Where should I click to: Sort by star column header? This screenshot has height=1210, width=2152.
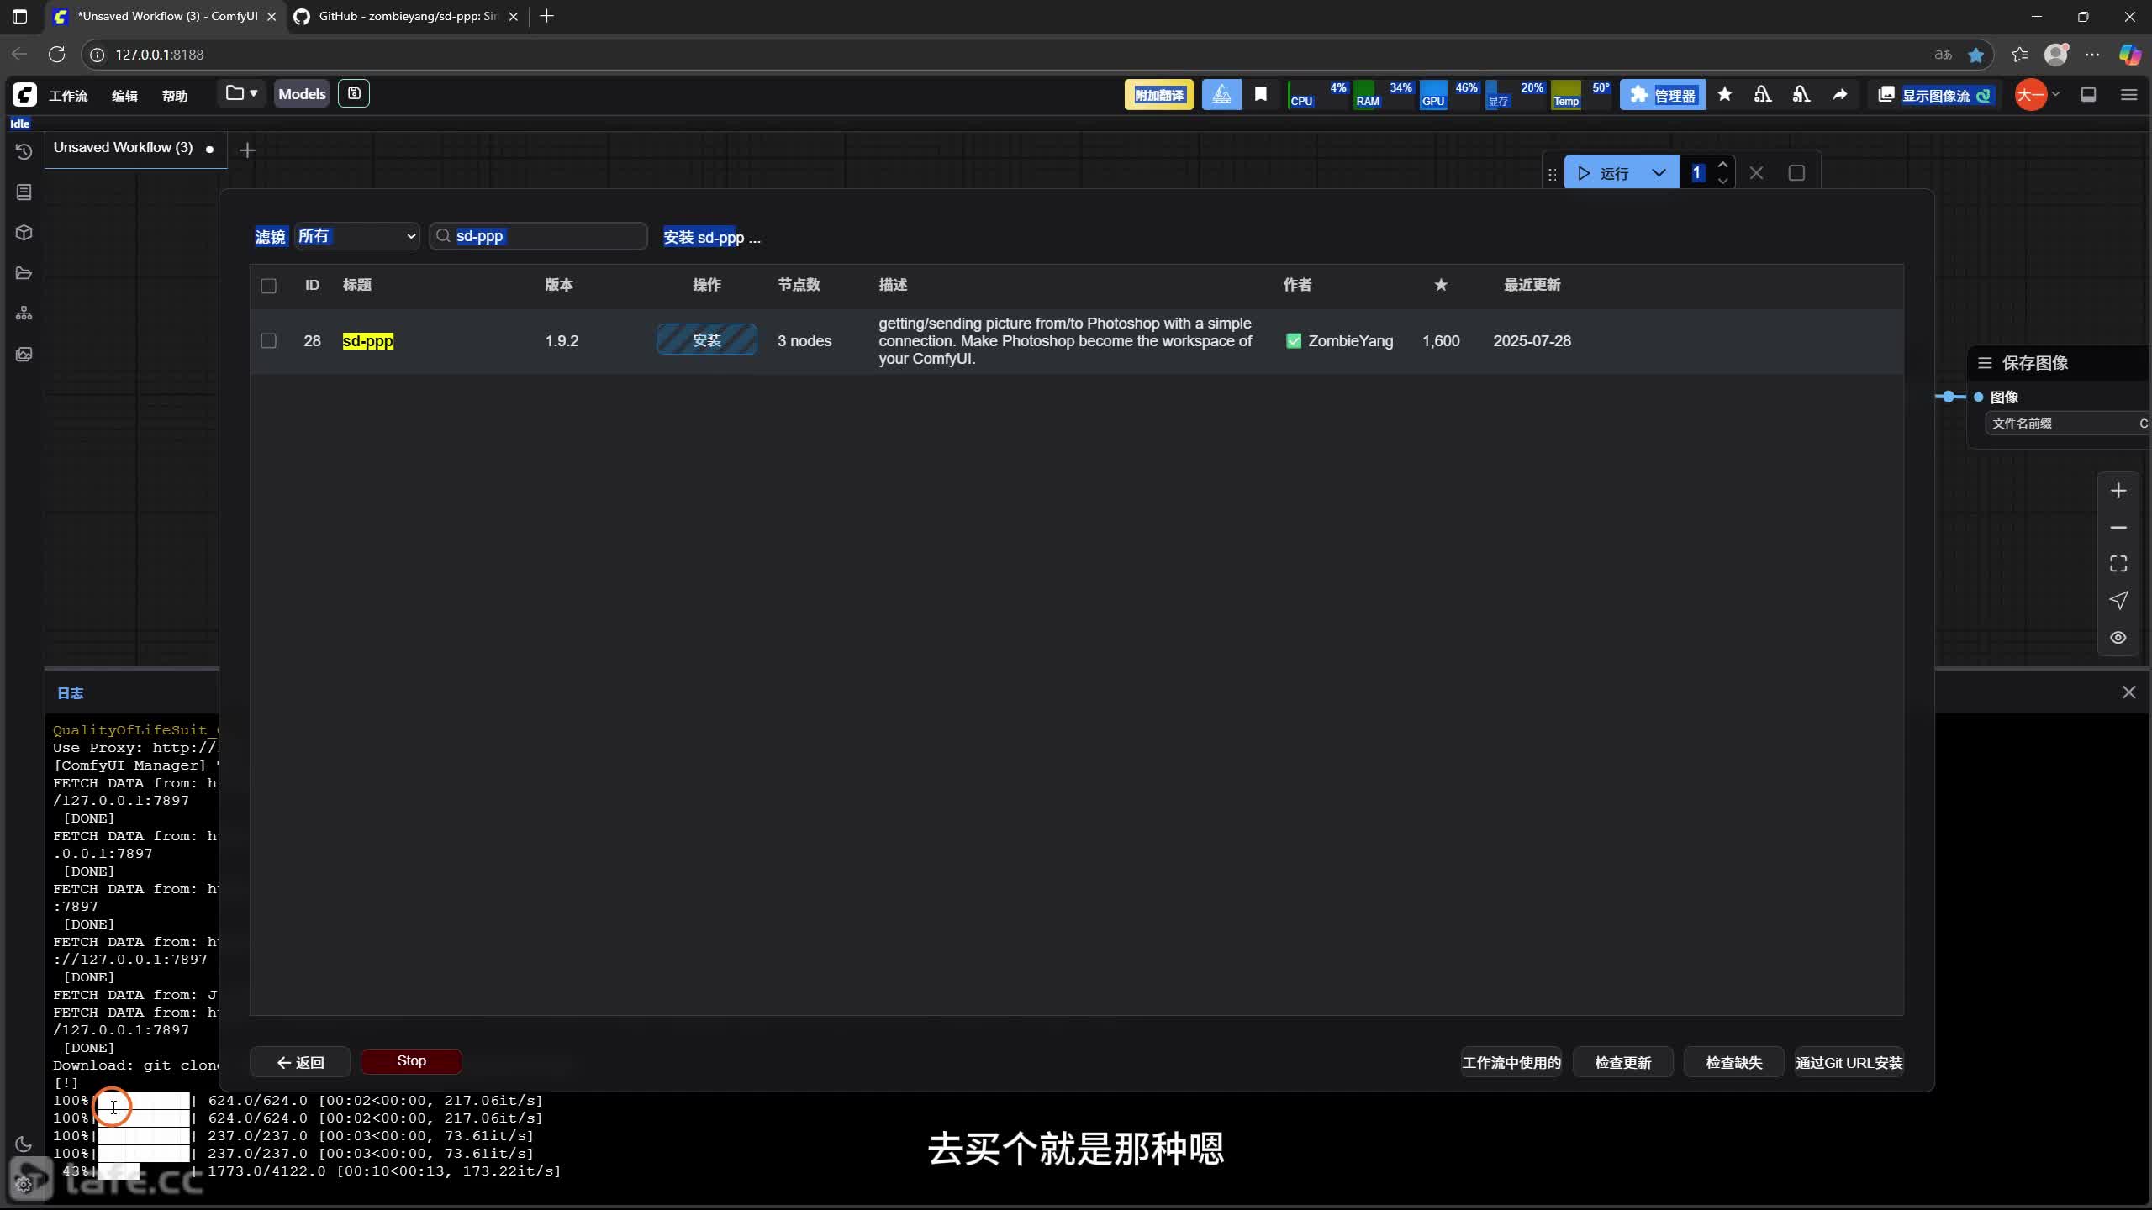(1441, 285)
